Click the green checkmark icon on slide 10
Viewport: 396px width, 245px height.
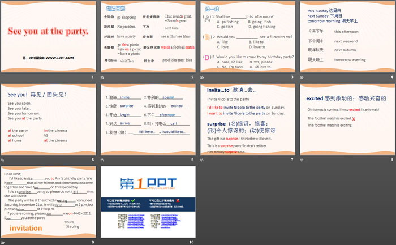[x=132, y=201]
